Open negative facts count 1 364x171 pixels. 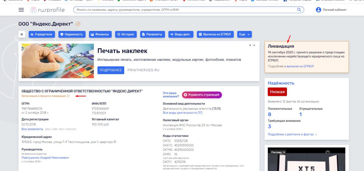pyautogui.click(x=301, y=114)
